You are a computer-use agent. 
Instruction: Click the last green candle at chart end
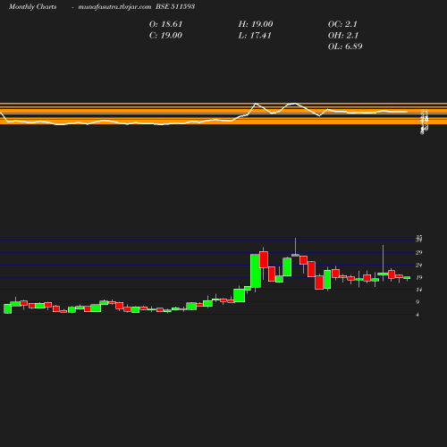coord(407,278)
